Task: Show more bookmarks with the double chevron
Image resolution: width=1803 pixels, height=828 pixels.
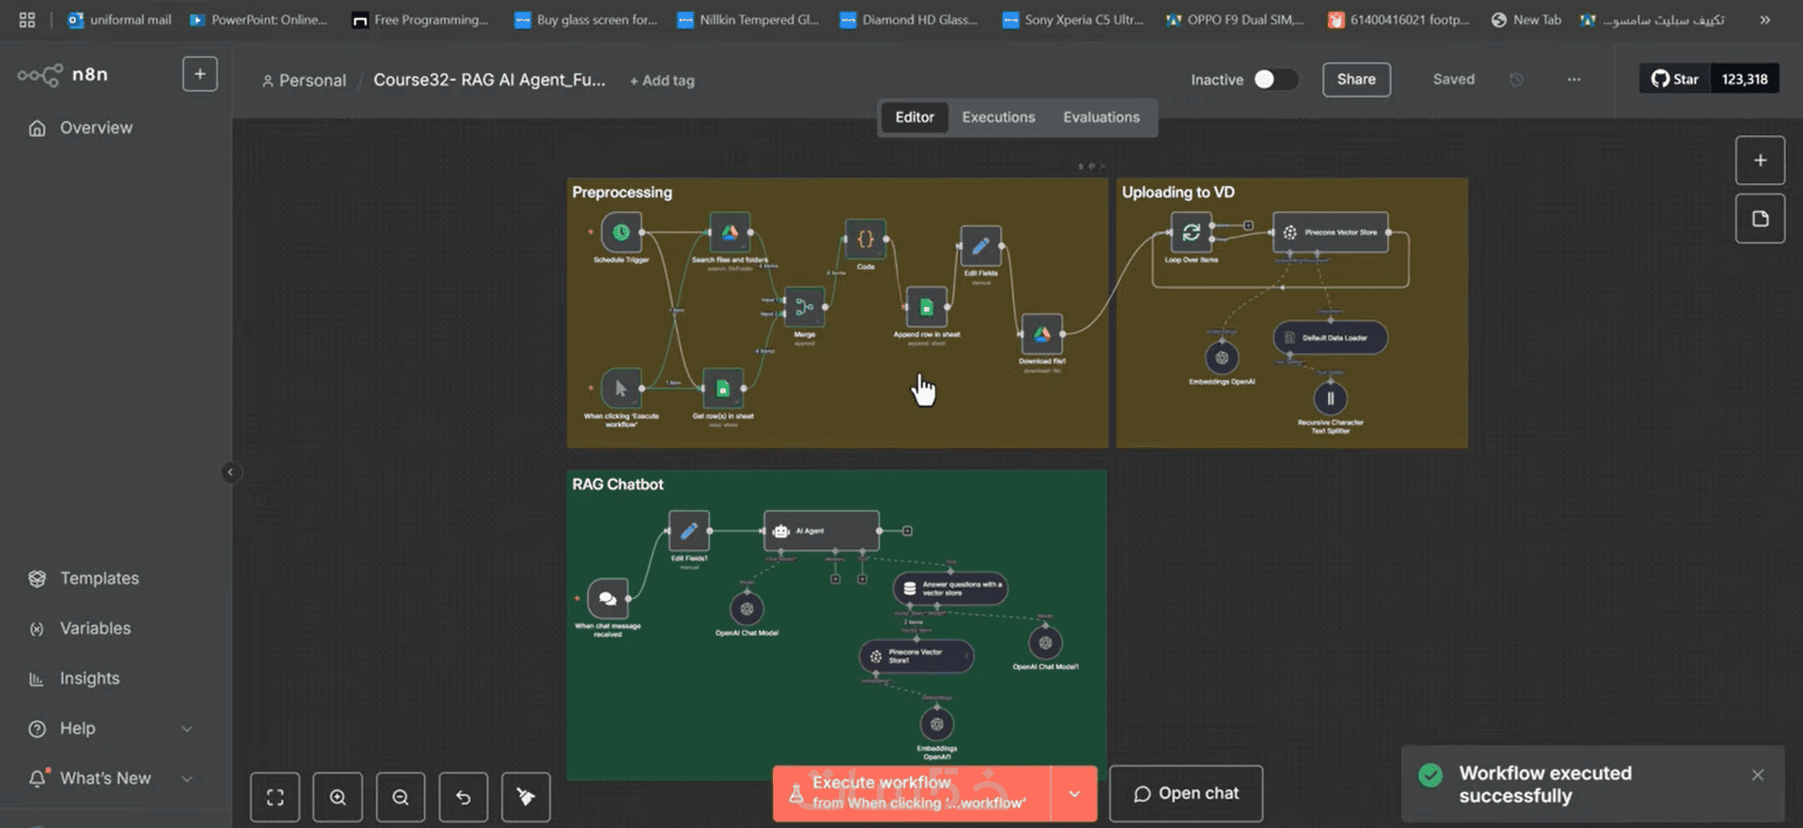Action: click(x=1764, y=20)
